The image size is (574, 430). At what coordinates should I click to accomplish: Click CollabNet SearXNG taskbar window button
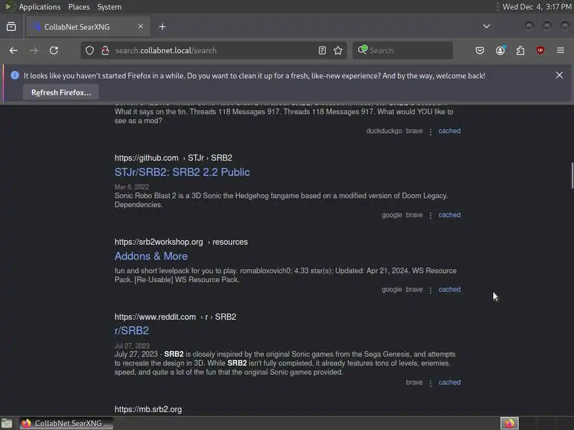pos(66,423)
